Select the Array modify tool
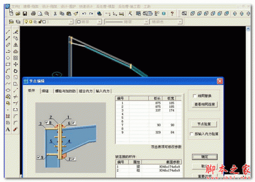This screenshot has width=255, height=182. [x=16, y=58]
